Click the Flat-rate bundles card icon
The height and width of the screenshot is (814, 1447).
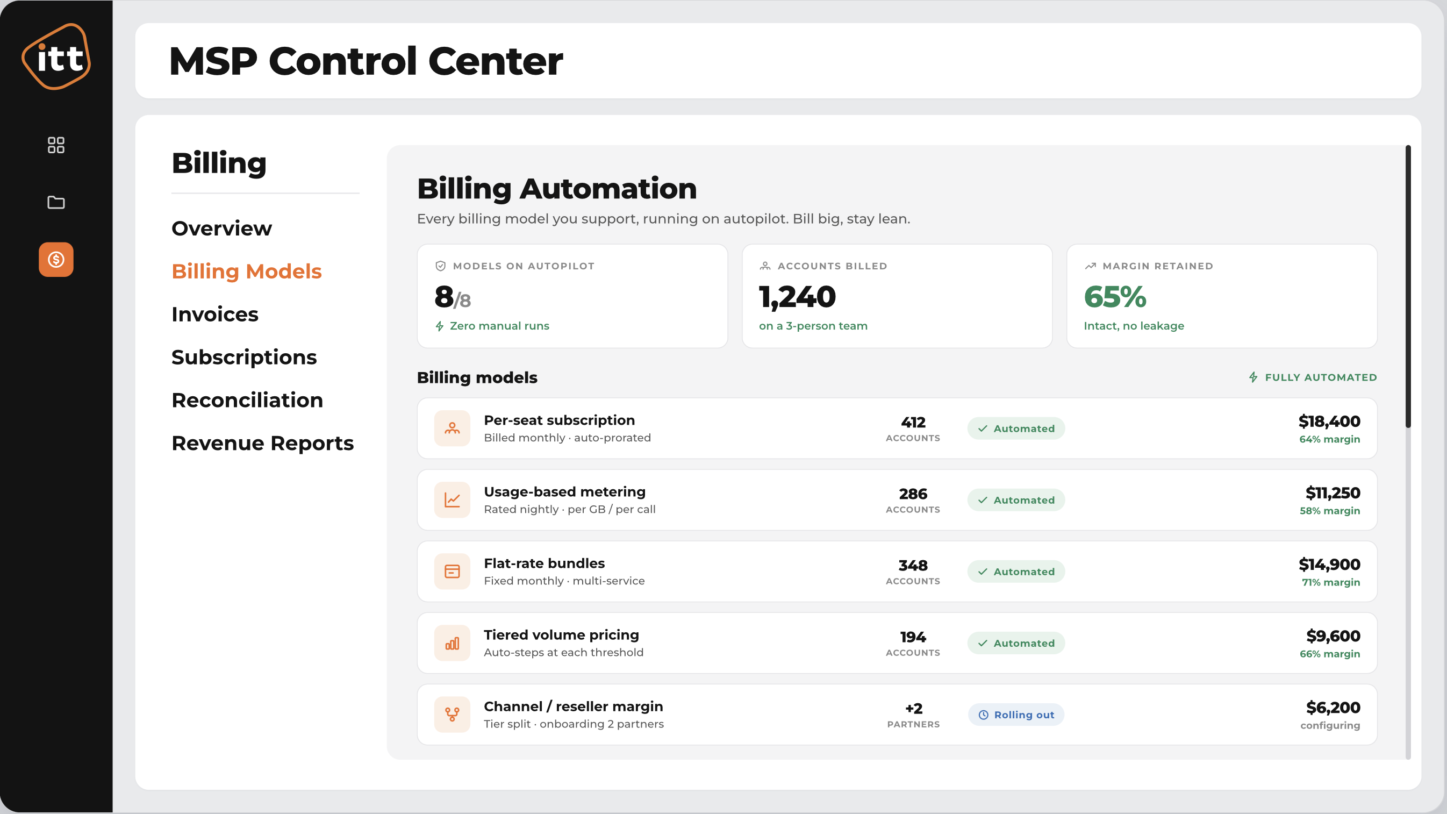click(452, 572)
